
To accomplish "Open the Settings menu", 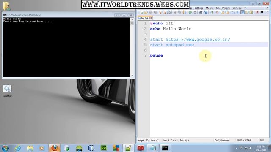I will click(x=199, y=8).
